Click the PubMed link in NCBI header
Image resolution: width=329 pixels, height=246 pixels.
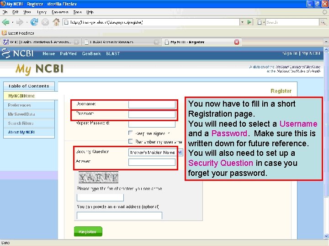[x=68, y=54]
